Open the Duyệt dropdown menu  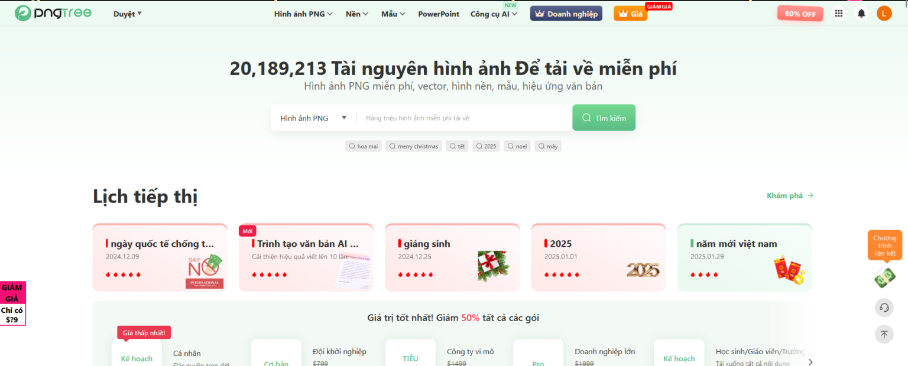pos(127,13)
